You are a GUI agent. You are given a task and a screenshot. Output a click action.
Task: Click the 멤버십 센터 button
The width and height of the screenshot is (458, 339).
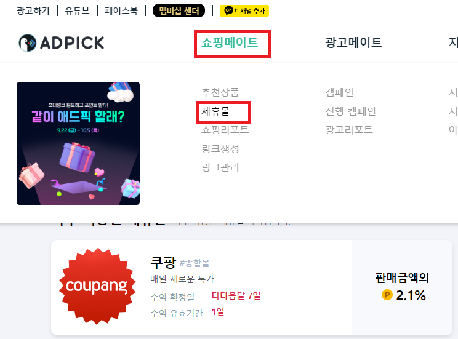179,11
